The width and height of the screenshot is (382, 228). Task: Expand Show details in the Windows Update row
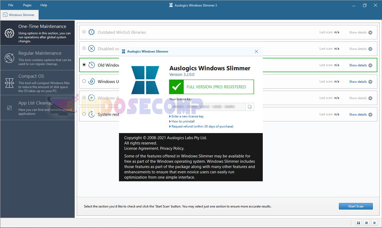pyautogui.click(x=360, y=81)
